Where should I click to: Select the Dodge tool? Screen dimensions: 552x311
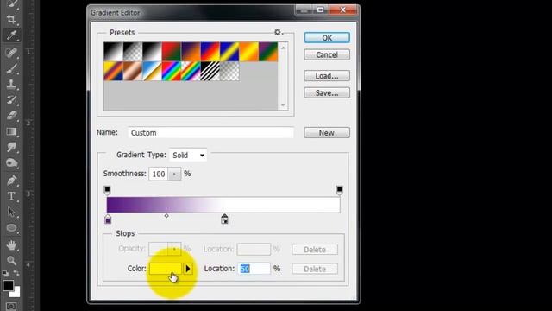11,163
